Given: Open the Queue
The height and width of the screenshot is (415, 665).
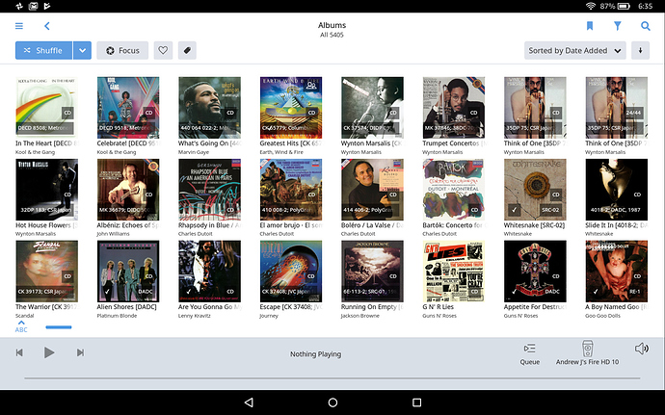Looking at the screenshot, I should tap(530, 354).
